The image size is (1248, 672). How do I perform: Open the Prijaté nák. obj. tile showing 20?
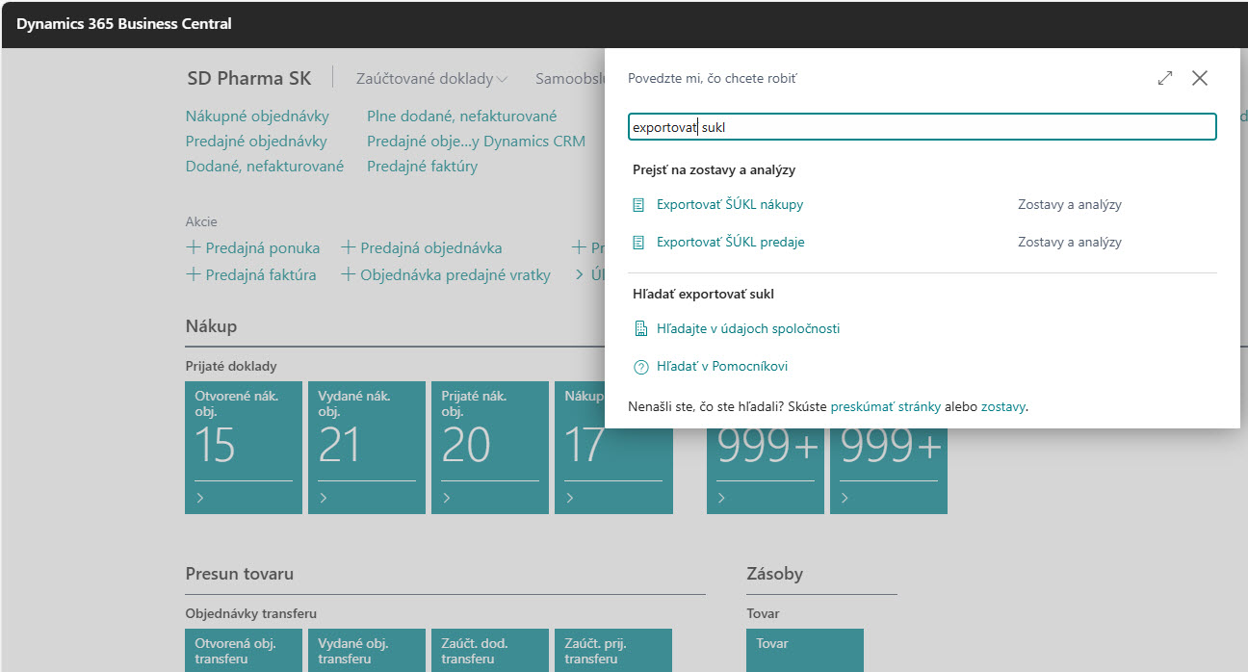[x=489, y=448]
